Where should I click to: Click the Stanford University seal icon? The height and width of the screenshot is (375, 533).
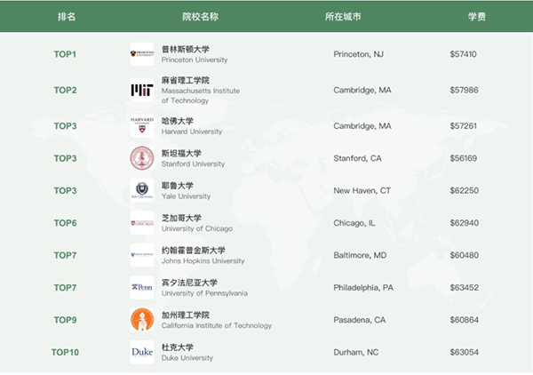142,158
